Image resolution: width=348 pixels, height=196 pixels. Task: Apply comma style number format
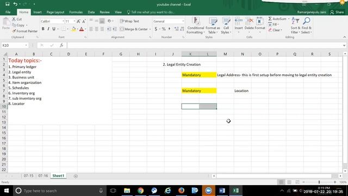(169, 29)
